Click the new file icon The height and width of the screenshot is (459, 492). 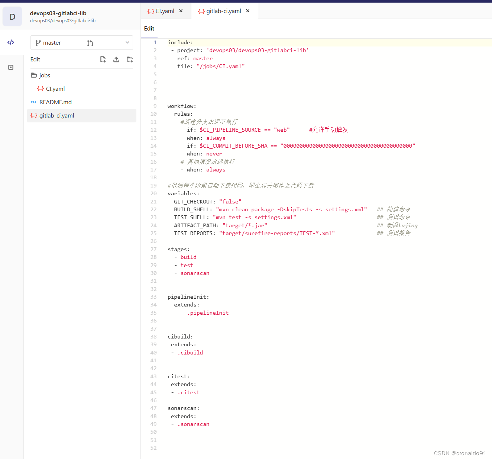(x=103, y=59)
